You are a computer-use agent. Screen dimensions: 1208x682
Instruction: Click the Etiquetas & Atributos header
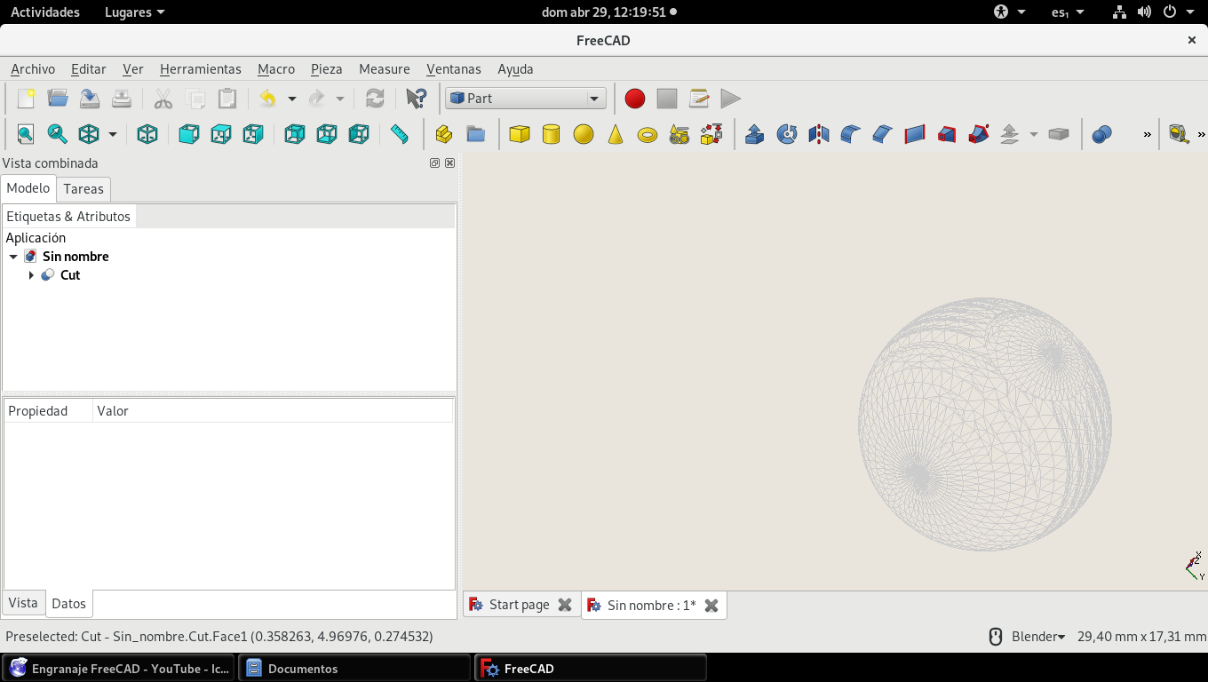point(68,217)
